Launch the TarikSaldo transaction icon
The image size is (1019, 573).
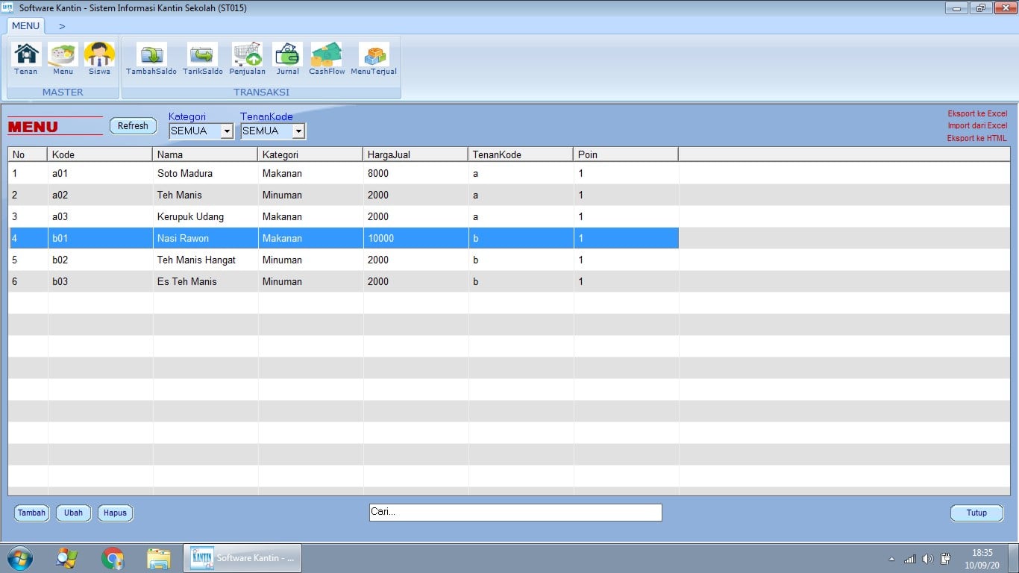point(202,58)
